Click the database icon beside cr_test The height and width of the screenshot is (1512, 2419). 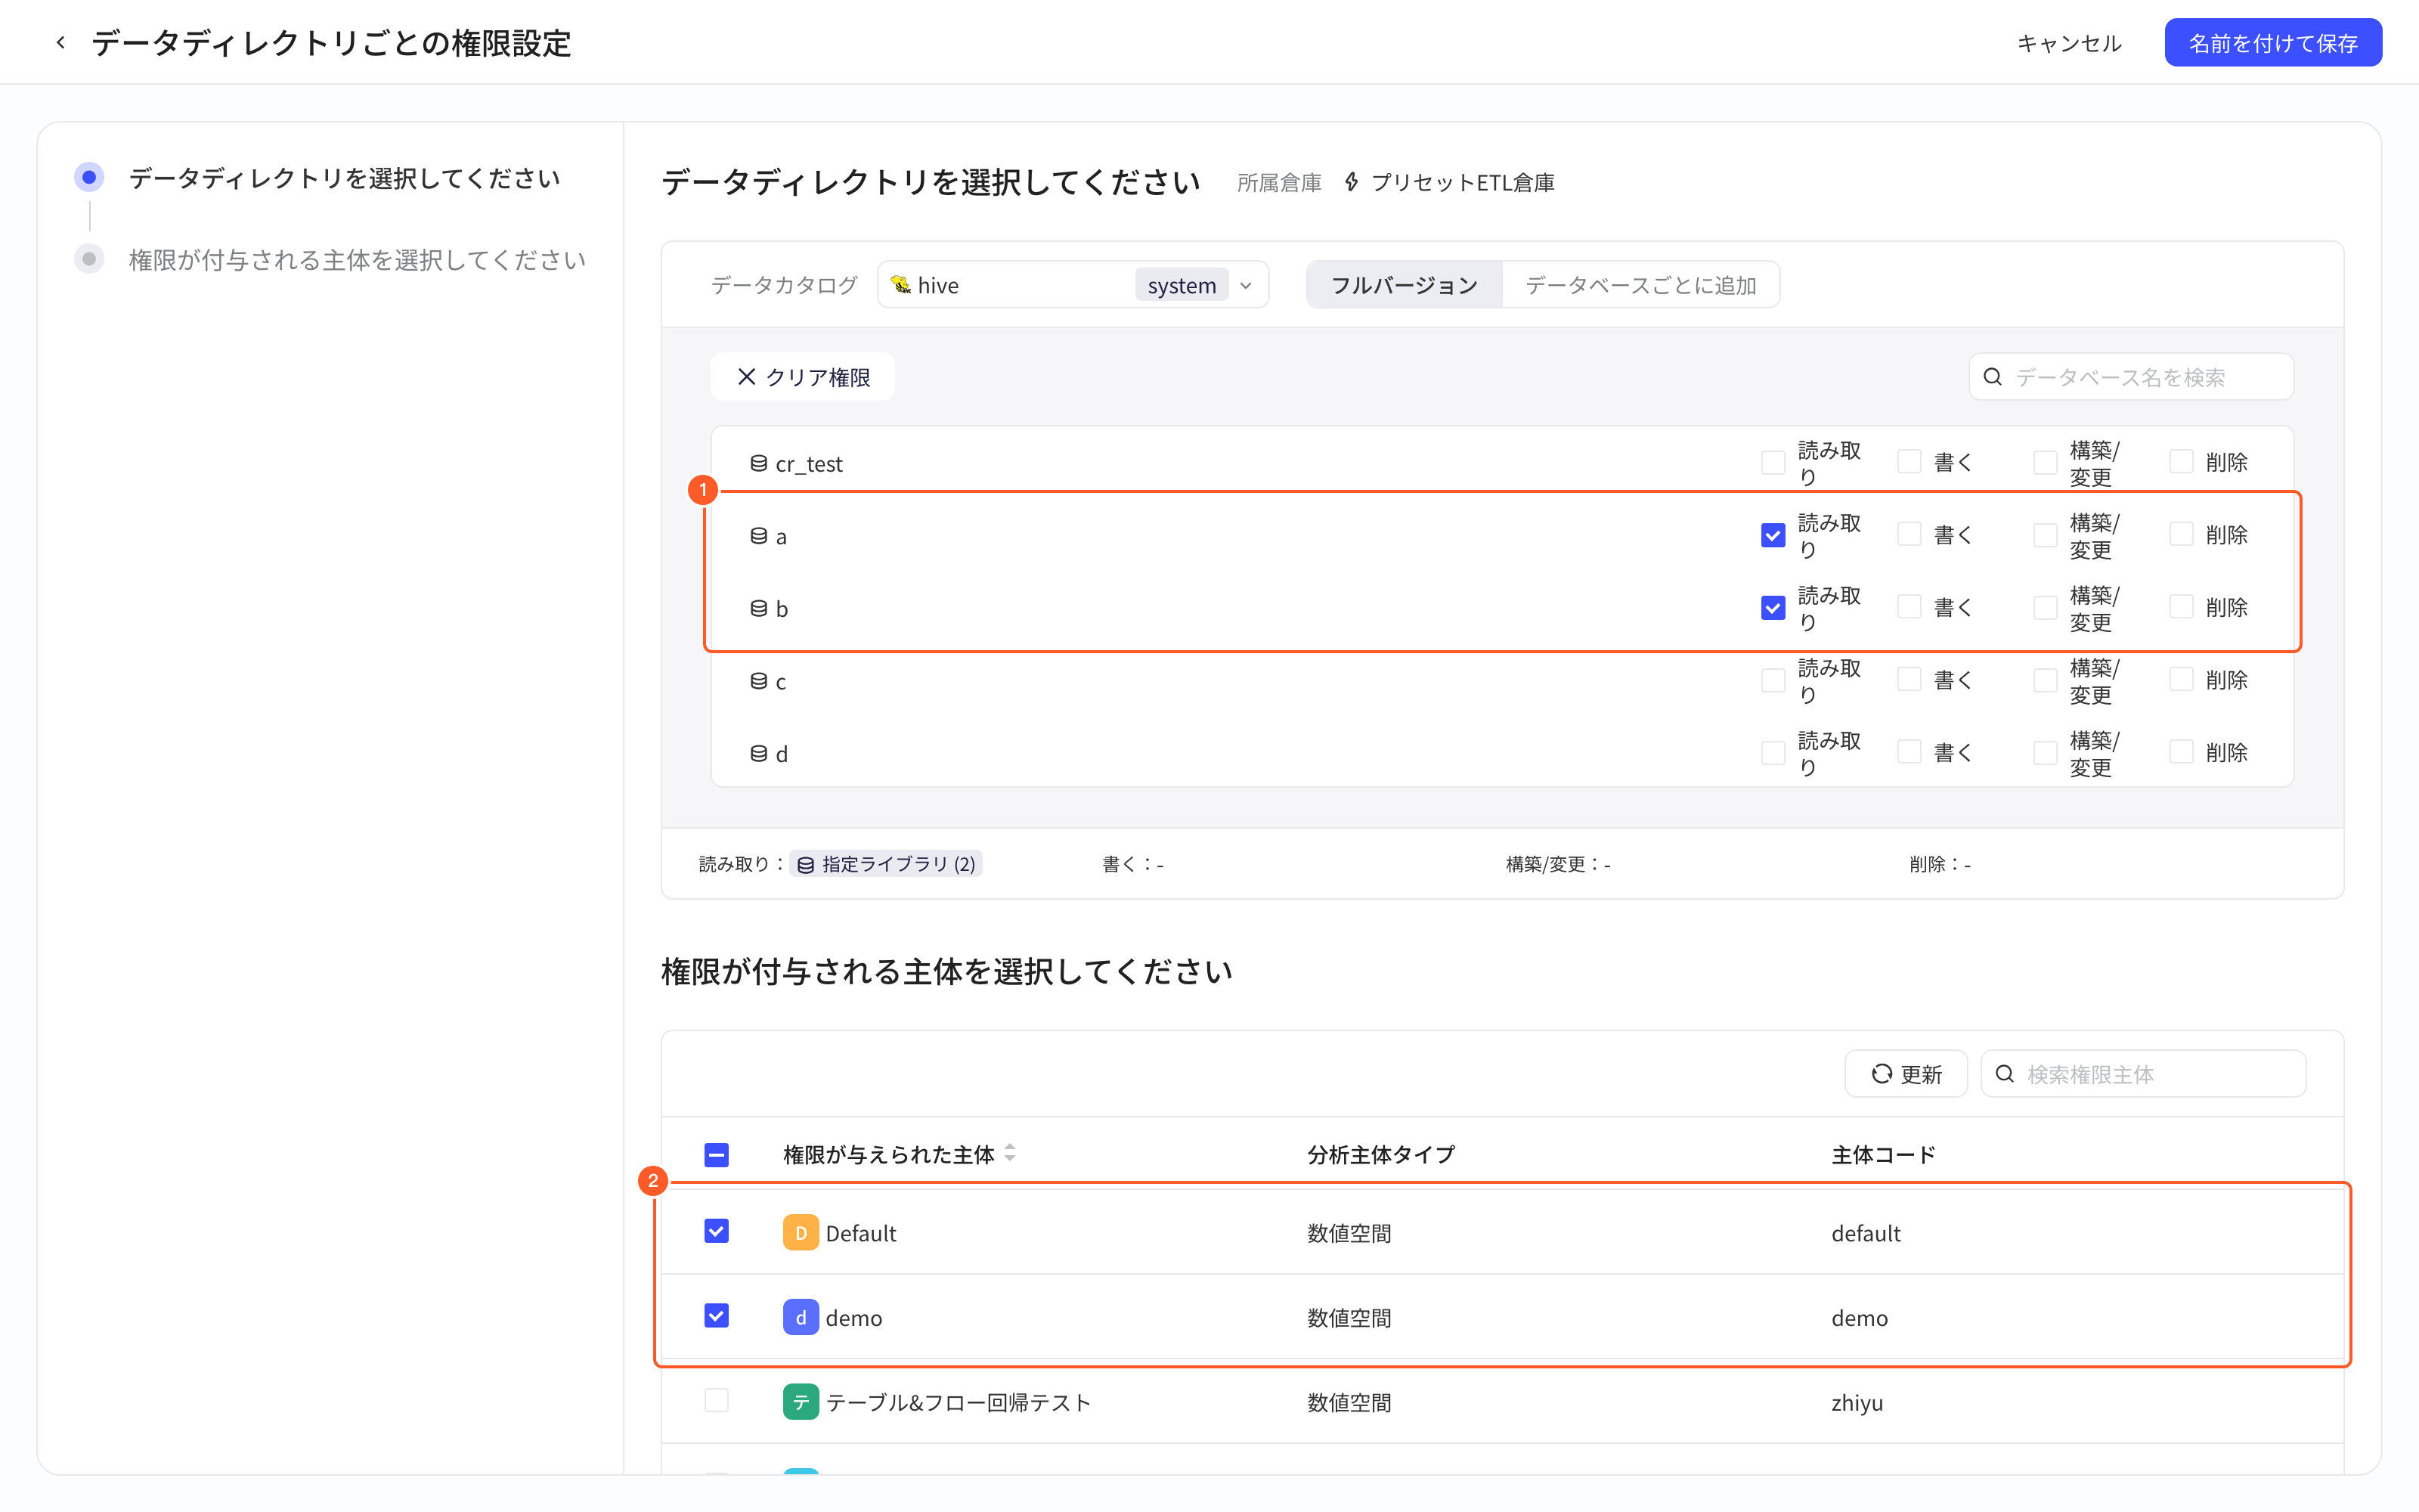[x=759, y=463]
